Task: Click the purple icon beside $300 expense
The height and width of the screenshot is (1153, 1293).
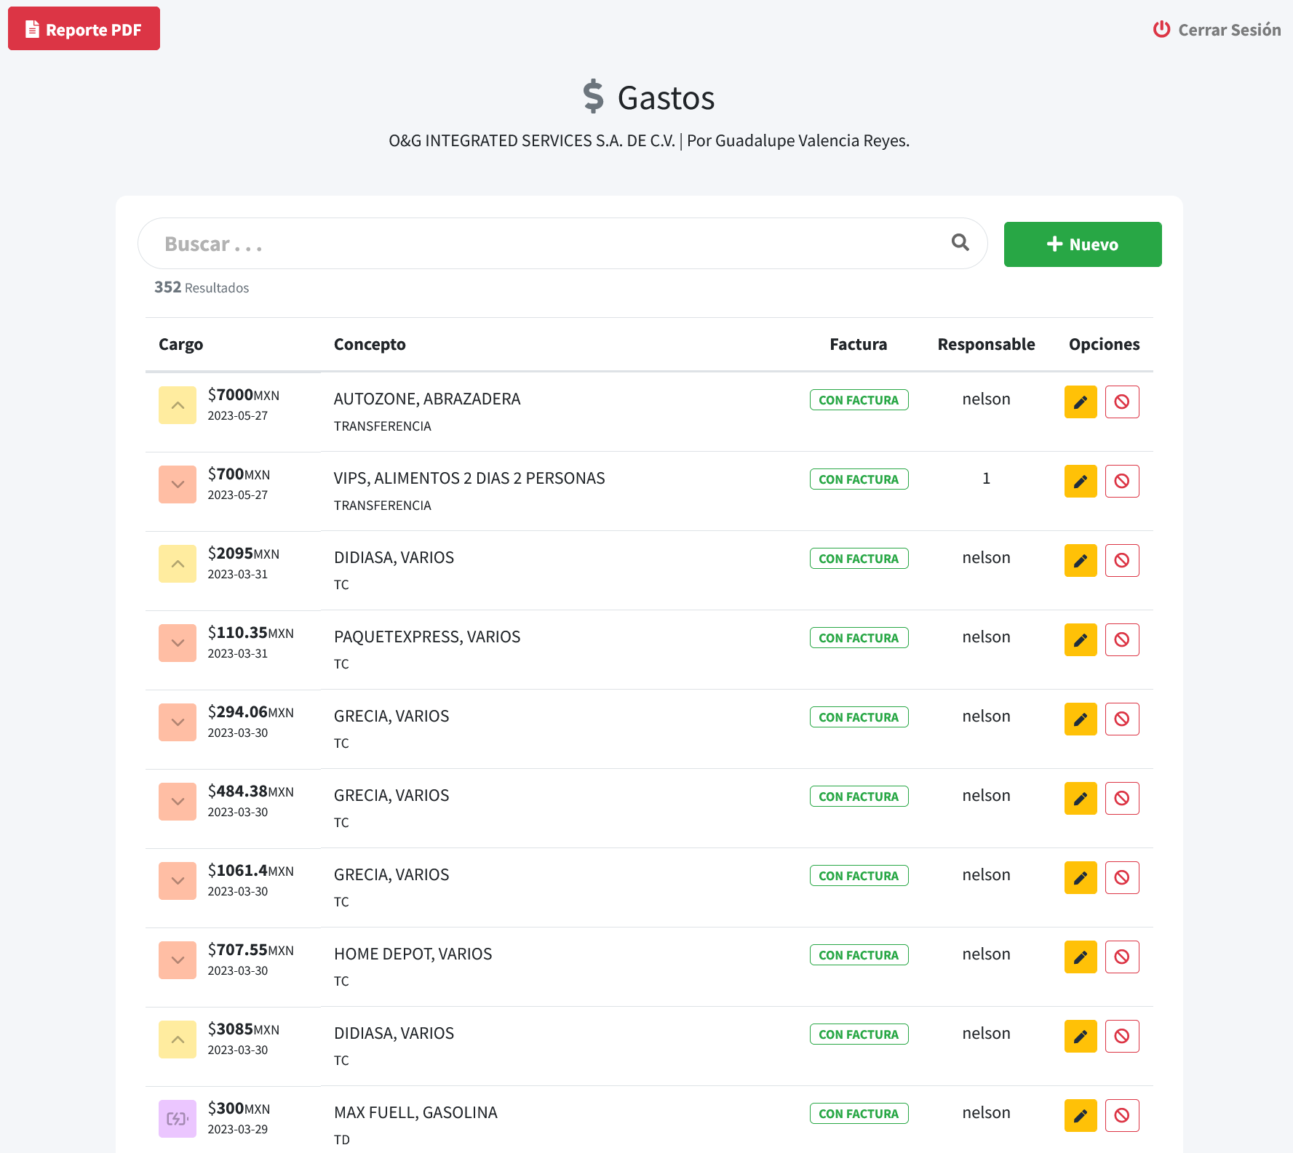Action: coord(178,1118)
